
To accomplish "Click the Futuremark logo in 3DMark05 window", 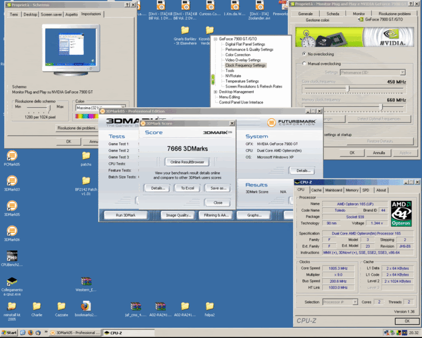I will click(x=292, y=123).
